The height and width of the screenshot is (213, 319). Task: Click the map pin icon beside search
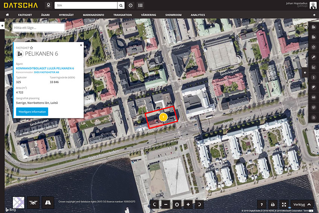coord(48,5)
